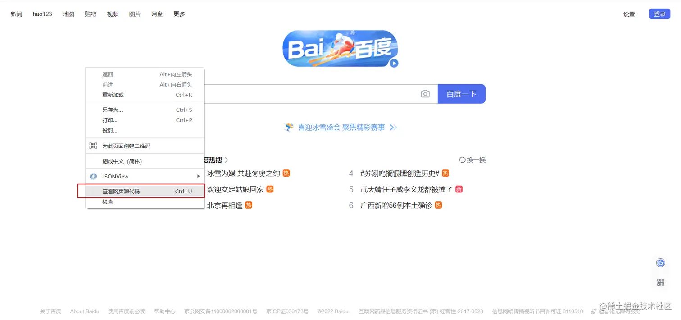Open headline 冰雪为媒 共赴冬奥之约
The image size is (681, 320).
[243, 174]
